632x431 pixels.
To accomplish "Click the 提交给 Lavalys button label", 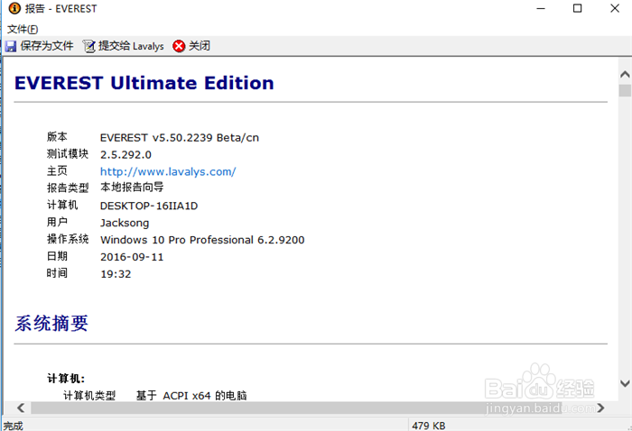I will tap(131, 46).
